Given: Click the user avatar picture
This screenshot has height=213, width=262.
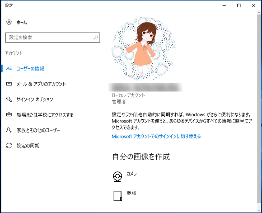Looking at the screenshot, I should click(x=144, y=48).
